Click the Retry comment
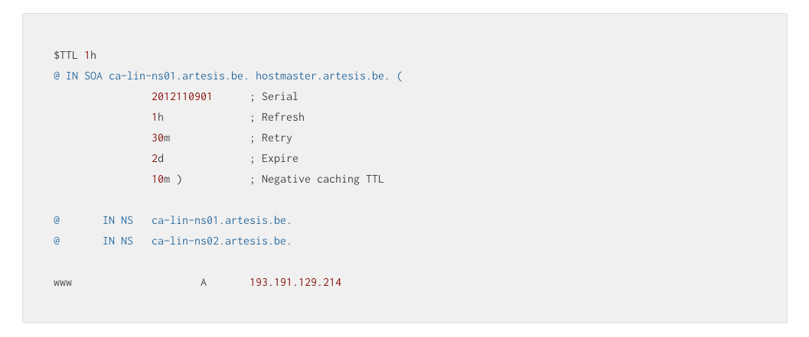809x337 pixels. click(x=271, y=138)
